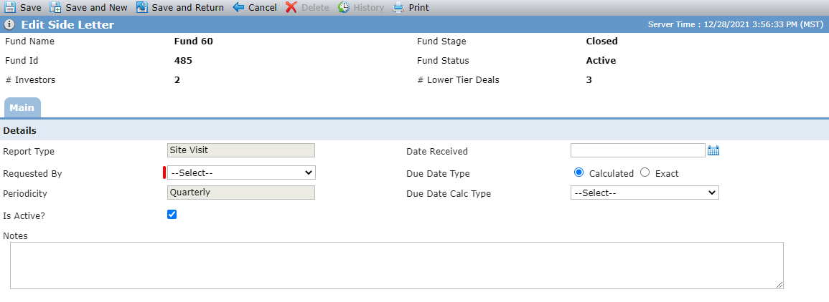Image resolution: width=829 pixels, height=302 pixels.
Task: Click the Cancel text button
Action: (262, 7)
